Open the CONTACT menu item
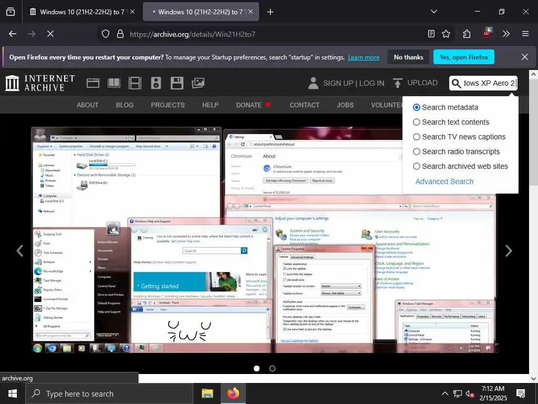The height and width of the screenshot is (404, 538). [x=304, y=105]
